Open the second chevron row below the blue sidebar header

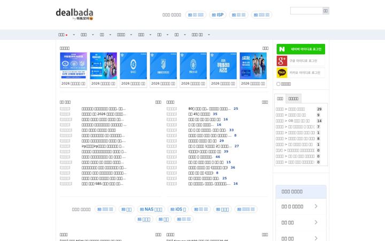(x=301, y=222)
